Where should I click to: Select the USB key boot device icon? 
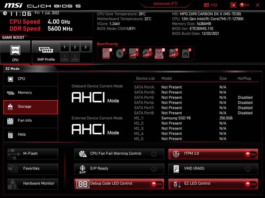[x=159, y=53]
